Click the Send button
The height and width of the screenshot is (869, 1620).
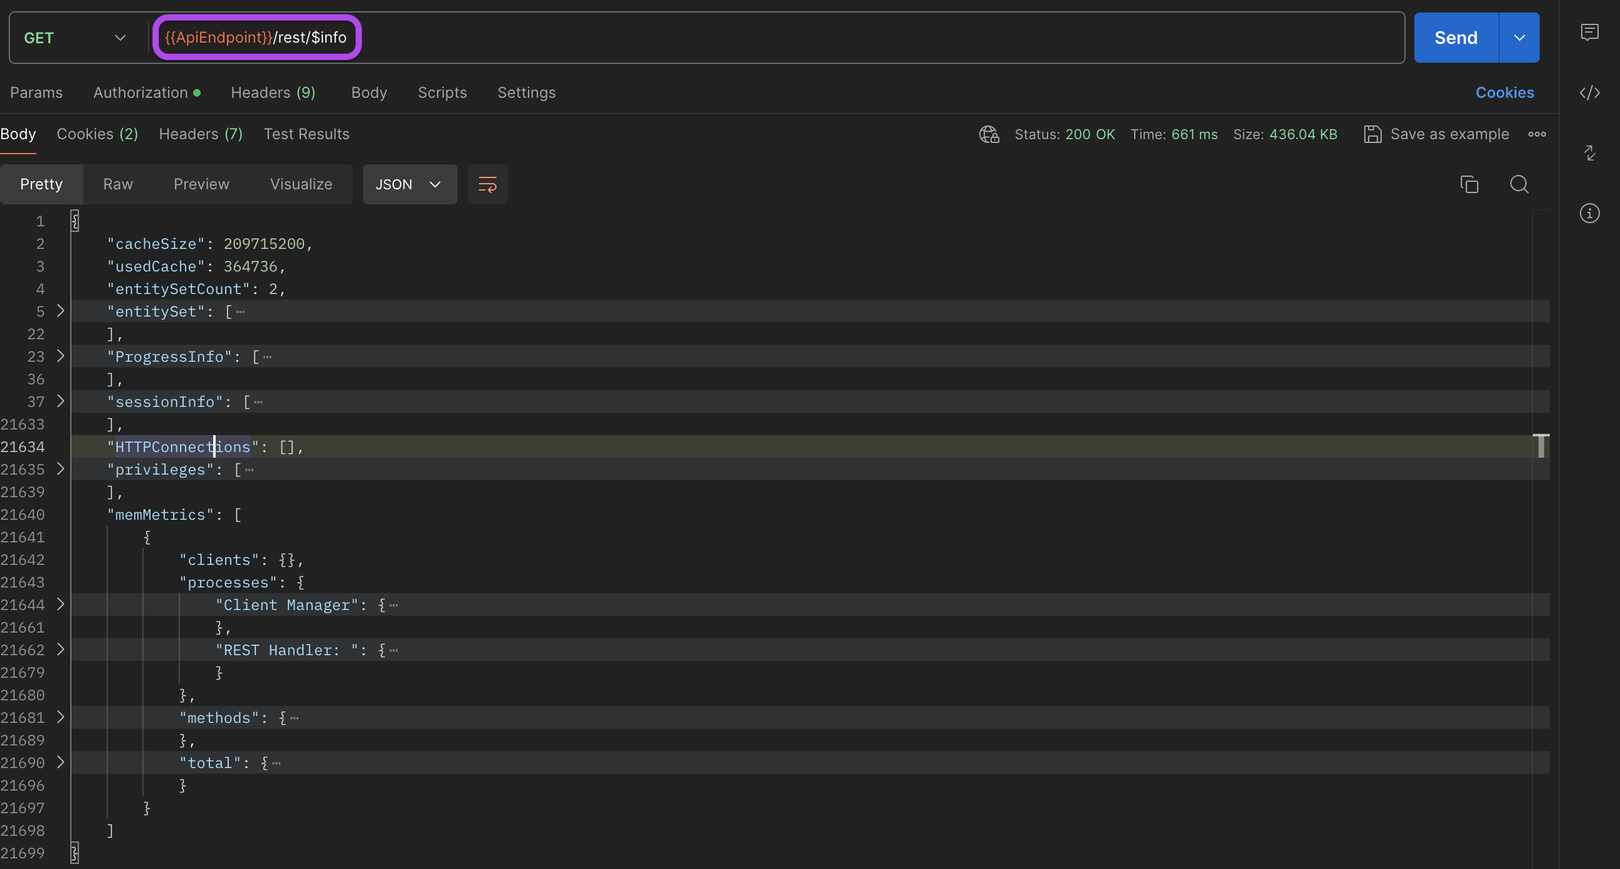1456,38
